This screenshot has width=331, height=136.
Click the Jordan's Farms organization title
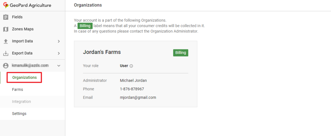[x=102, y=52]
